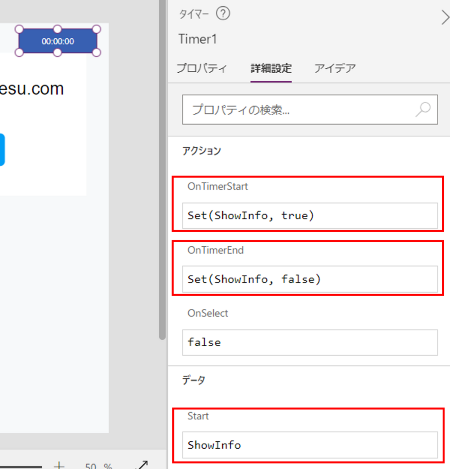Adjust the zoom slider at bottom left
The height and width of the screenshot is (469, 450).
click(x=21, y=467)
